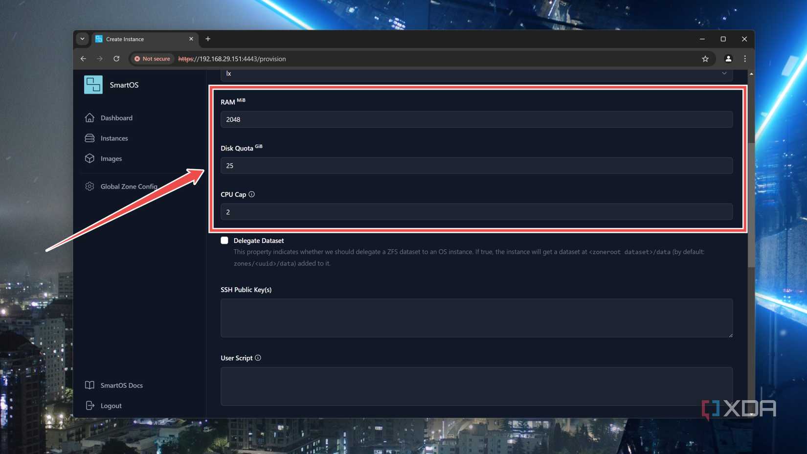This screenshot has width=807, height=454.
Task: Open the tab search dropdown arrow
Action: tap(82, 39)
